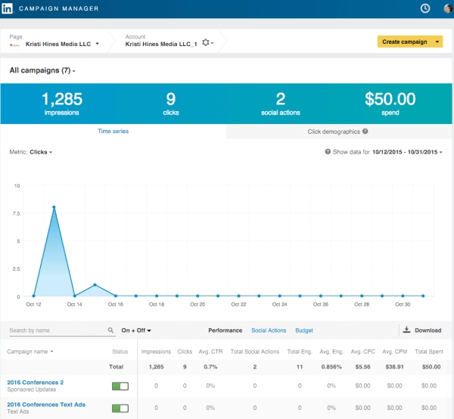This screenshot has height=419, width=454.
Task: Click the Kristi Hines Media LLC_1 account
Action: click(161, 44)
